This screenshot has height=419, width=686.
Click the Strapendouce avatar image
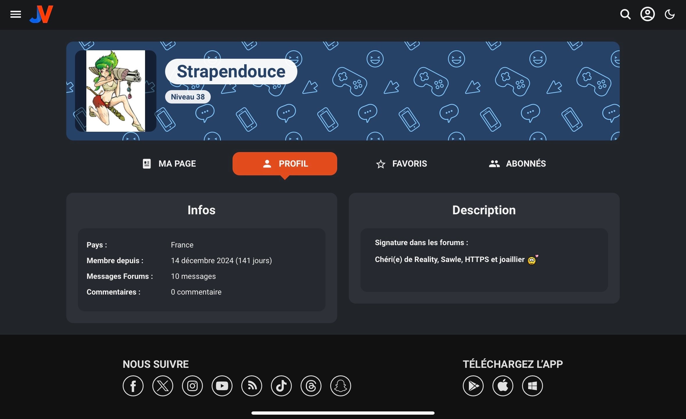(x=116, y=91)
